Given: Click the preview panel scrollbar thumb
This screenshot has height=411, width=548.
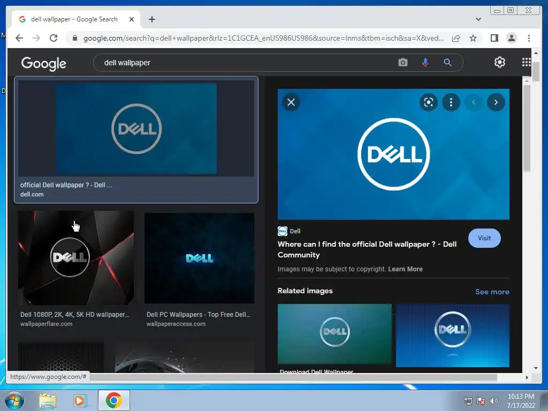Looking at the screenshot, I should pos(527,127).
